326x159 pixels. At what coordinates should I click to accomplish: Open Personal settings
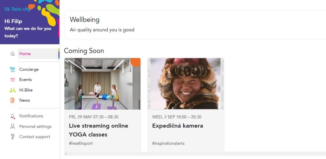coord(35,127)
